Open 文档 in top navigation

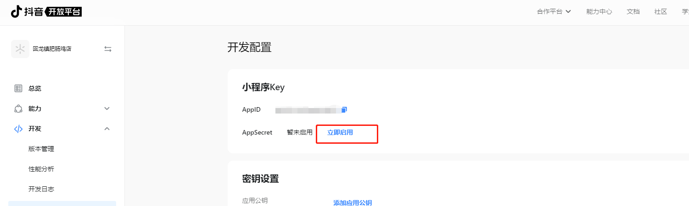click(633, 11)
